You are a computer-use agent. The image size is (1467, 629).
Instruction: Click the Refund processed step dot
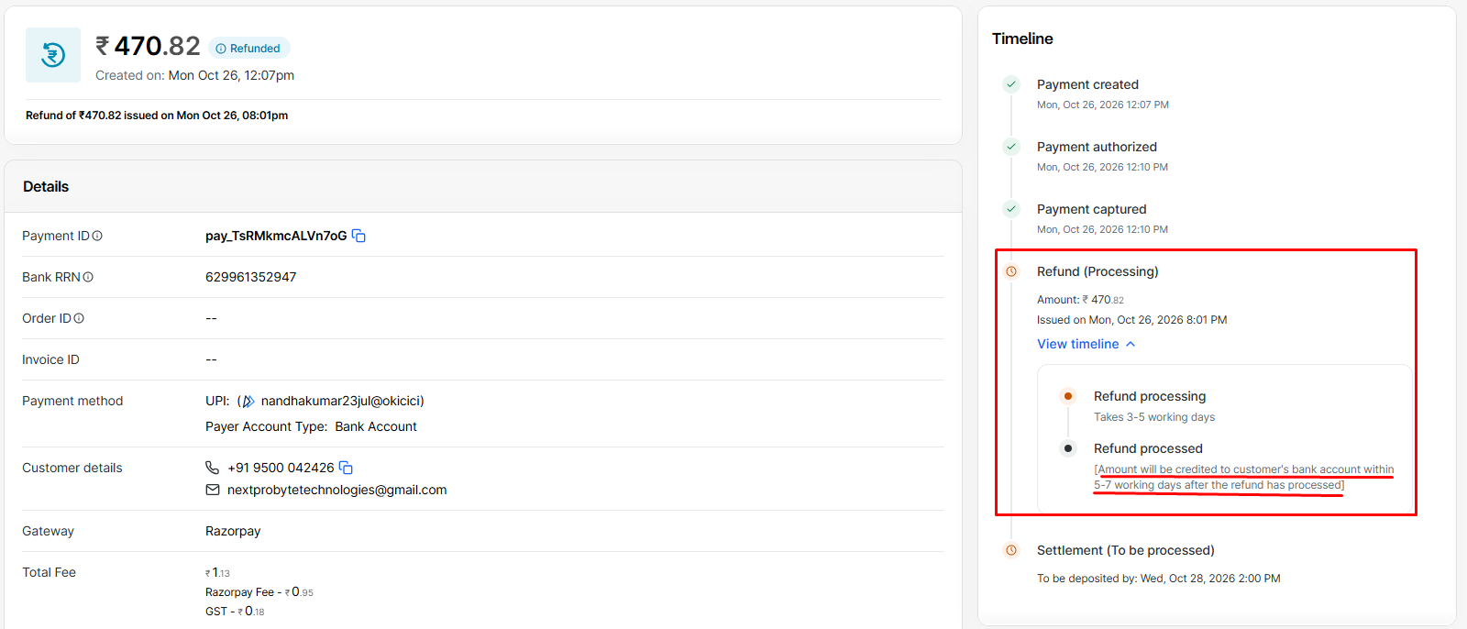[x=1068, y=448]
